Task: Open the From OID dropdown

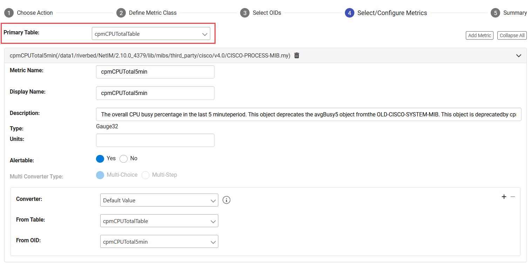Action: (159, 242)
